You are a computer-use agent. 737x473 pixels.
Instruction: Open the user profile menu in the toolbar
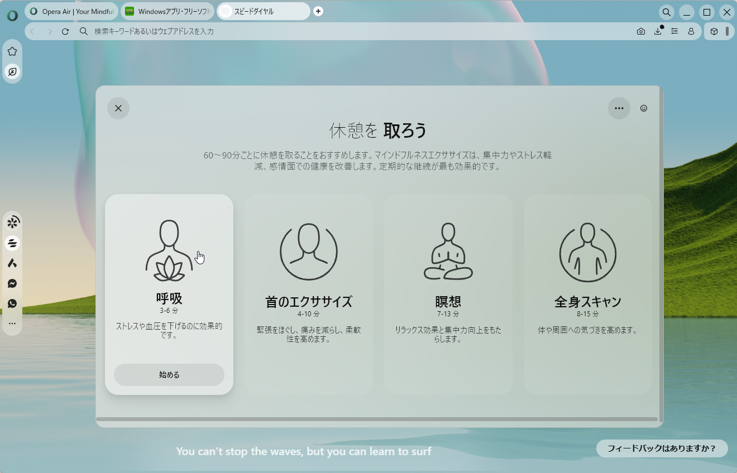coord(691,31)
